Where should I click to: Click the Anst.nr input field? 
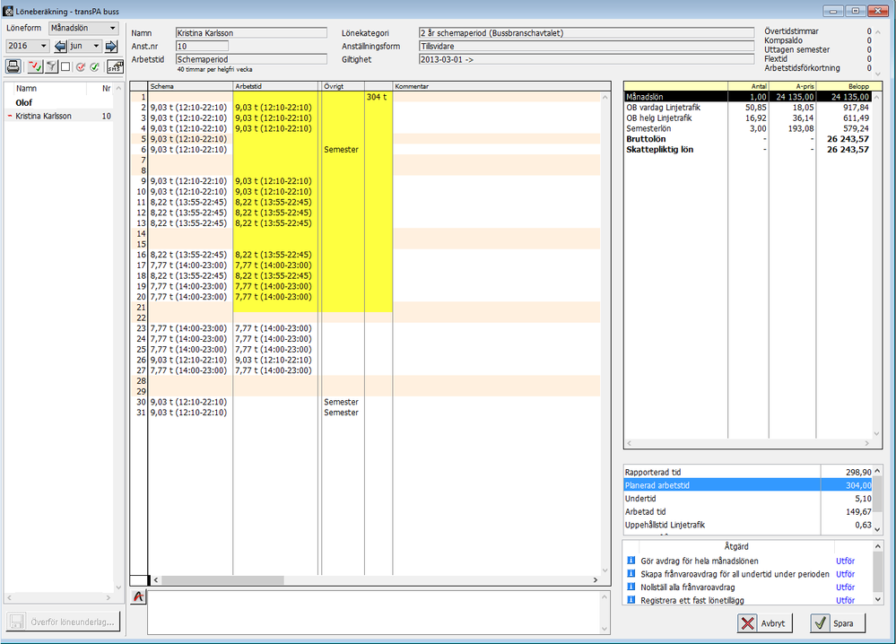[x=202, y=47]
